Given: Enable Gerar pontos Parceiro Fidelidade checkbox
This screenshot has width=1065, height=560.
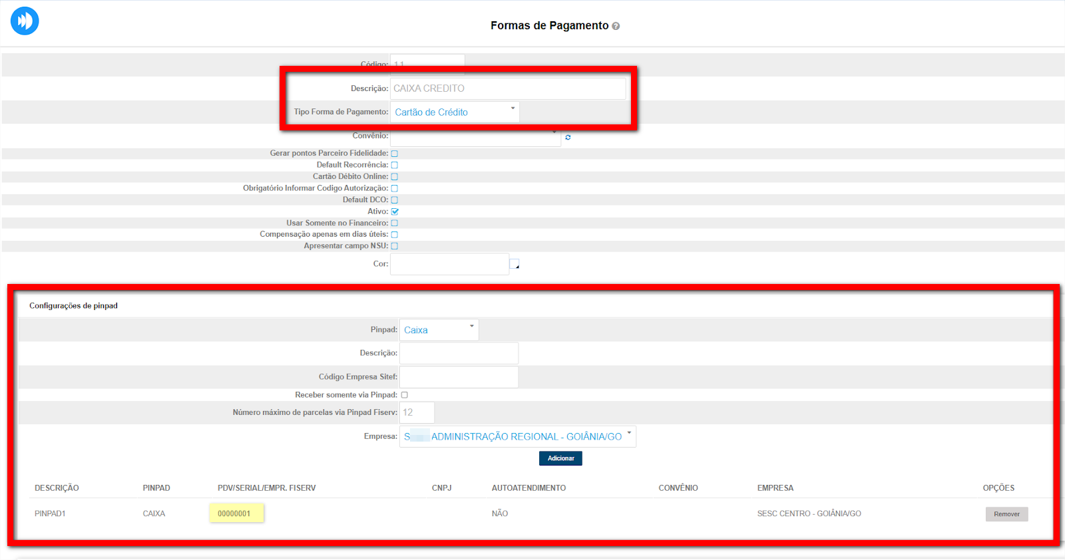Looking at the screenshot, I should coord(395,154).
